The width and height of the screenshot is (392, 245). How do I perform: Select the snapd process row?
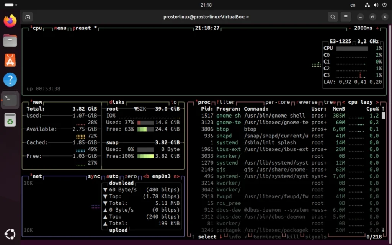point(290,136)
